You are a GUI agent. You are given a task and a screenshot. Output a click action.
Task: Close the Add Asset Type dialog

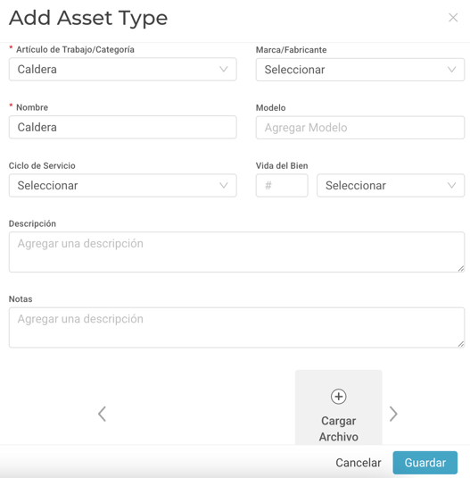point(453,18)
